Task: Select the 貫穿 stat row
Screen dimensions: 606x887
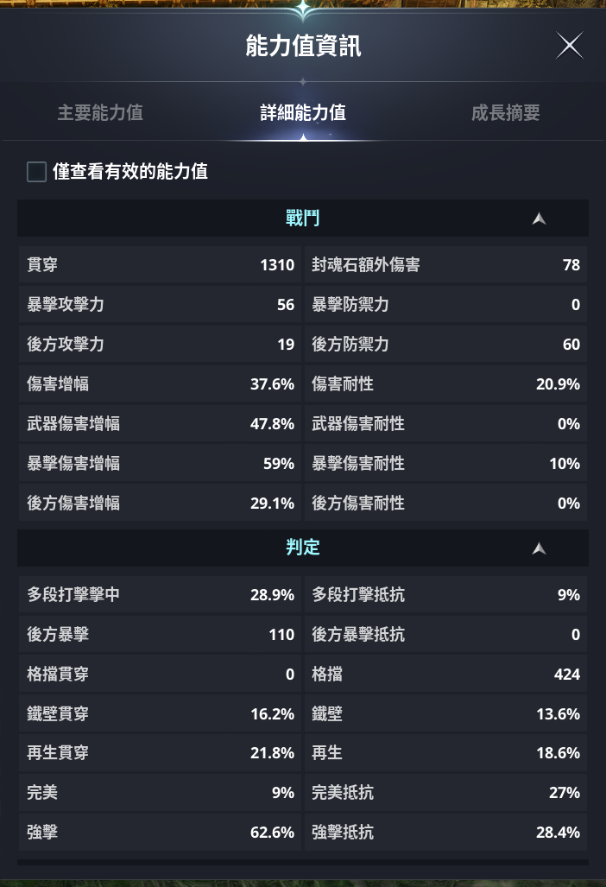Action: point(160,265)
